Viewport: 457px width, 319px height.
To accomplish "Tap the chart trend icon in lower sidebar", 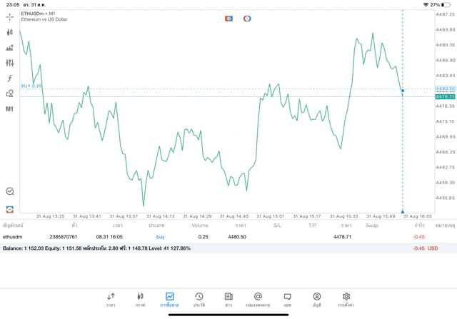I will pos(9,191).
